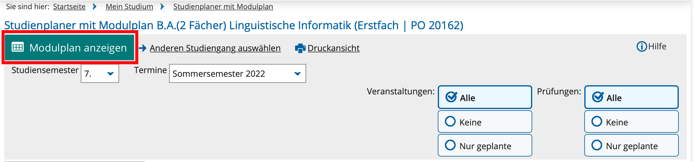This screenshot has height=162, width=694.
Task: Click the table grid icon on Modulplan anzeigen
Action: (x=18, y=47)
